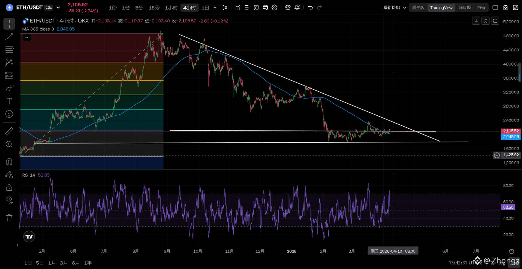Set date range to 1日
Image resolution: width=522 pixels, height=269 pixels.
[28, 263]
